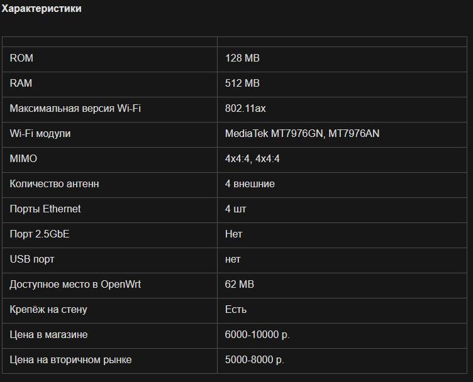Click the Порт 2.5GbE label
Viewport: 473px width, 382px height.
(40, 234)
